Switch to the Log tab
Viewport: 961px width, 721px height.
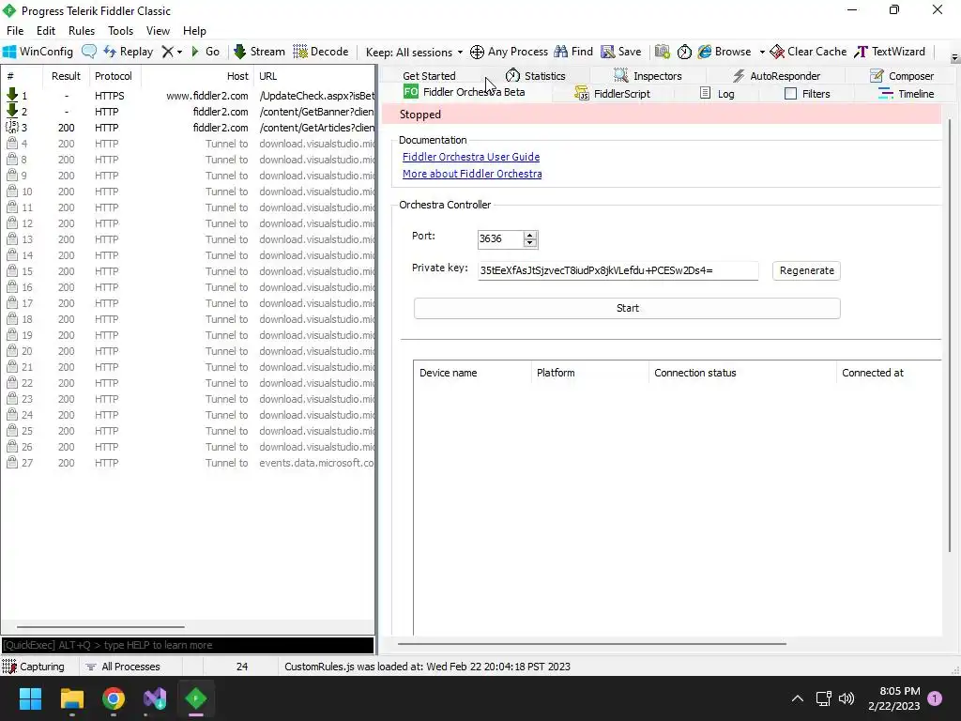pos(716,94)
